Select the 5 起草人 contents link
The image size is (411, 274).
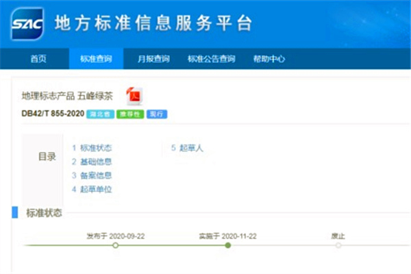pyautogui.click(x=187, y=148)
